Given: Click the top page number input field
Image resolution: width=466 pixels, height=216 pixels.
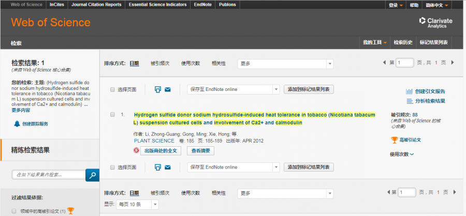Looking at the screenshot, I should tap(405, 63).
